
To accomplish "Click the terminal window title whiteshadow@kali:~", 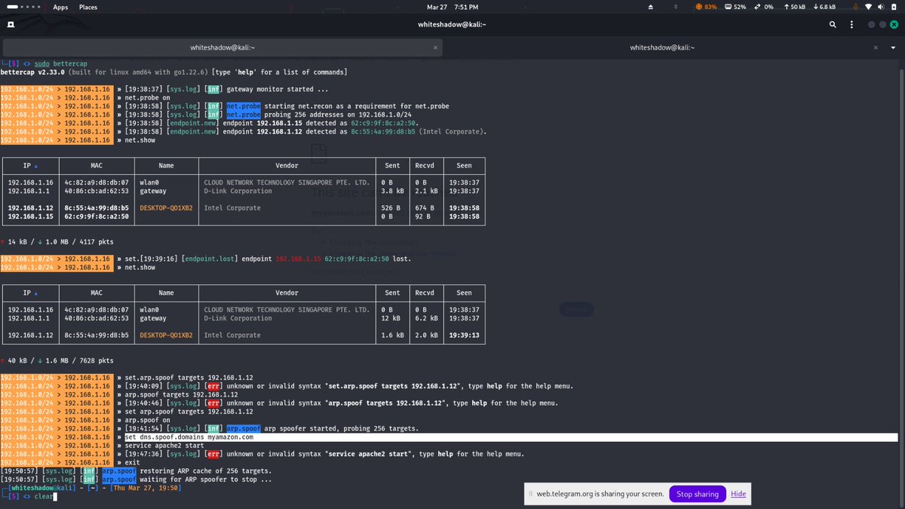I will click(x=452, y=25).
